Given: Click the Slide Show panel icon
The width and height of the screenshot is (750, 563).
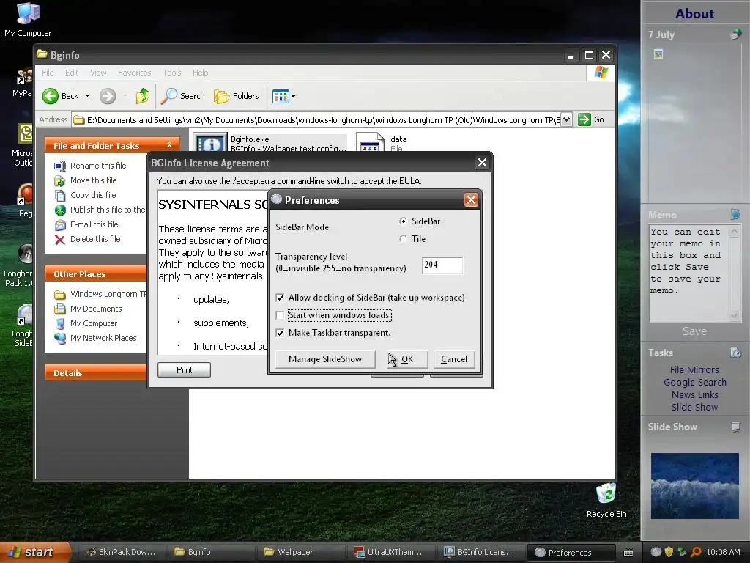Looking at the screenshot, I should click(x=735, y=427).
